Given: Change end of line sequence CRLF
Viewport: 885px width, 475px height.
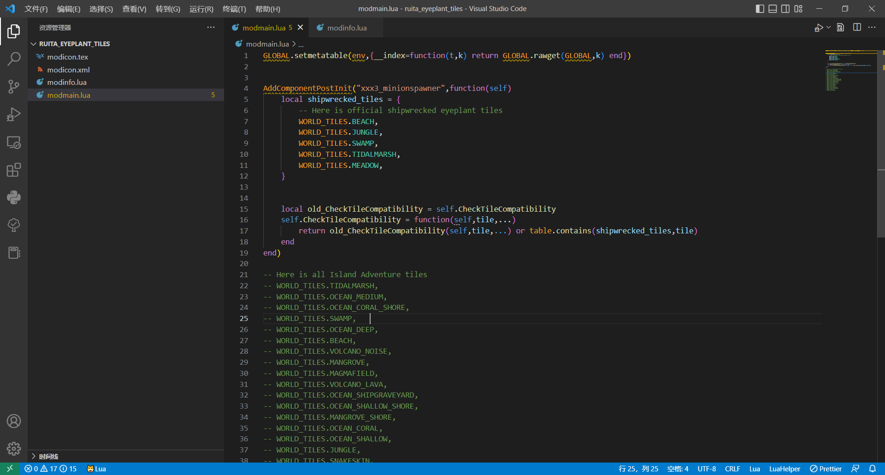Looking at the screenshot, I should 732,469.
